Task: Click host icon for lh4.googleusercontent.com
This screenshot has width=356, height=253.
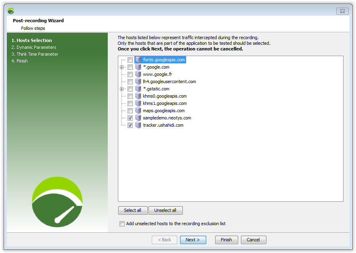Action: [x=138, y=82]
